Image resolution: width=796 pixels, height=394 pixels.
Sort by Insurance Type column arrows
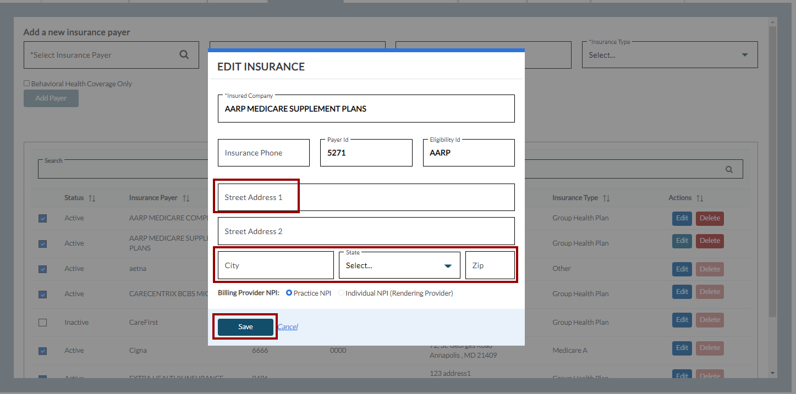coord(606,198)
